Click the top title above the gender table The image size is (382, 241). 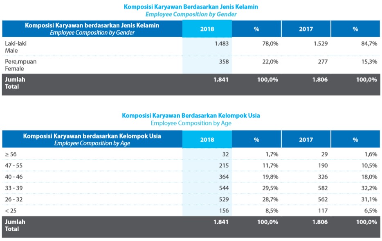click(x=191, y=7)
